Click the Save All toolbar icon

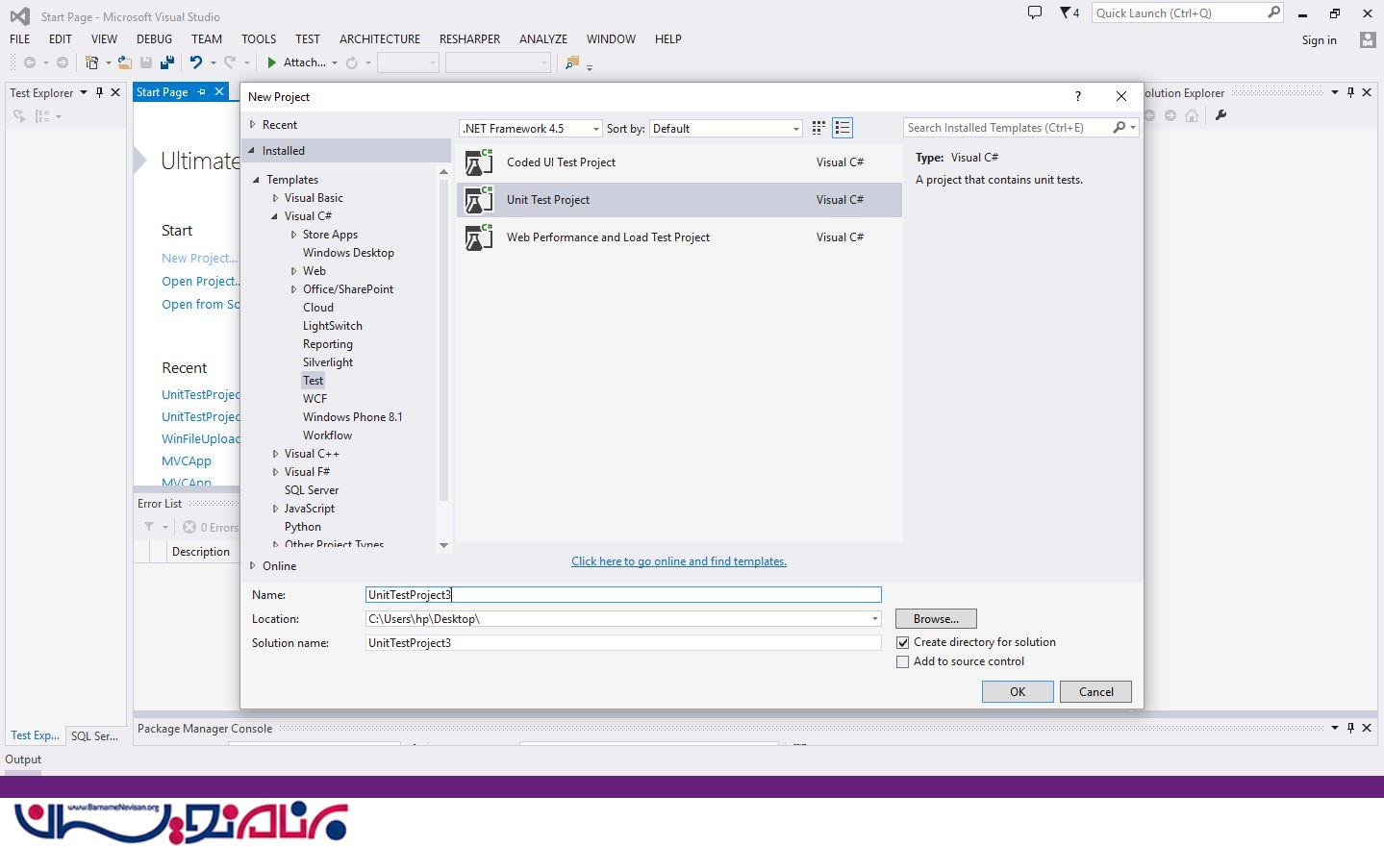[x=167, y=62]
